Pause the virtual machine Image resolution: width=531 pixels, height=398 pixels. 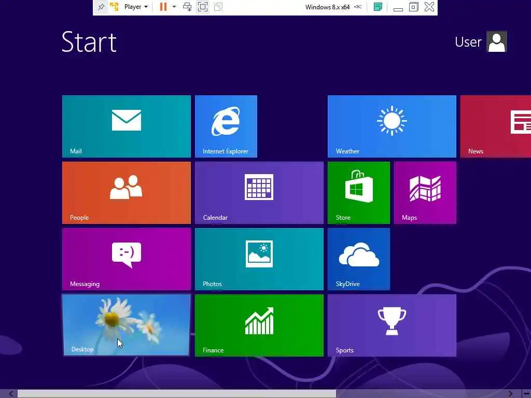pos(163,7)
